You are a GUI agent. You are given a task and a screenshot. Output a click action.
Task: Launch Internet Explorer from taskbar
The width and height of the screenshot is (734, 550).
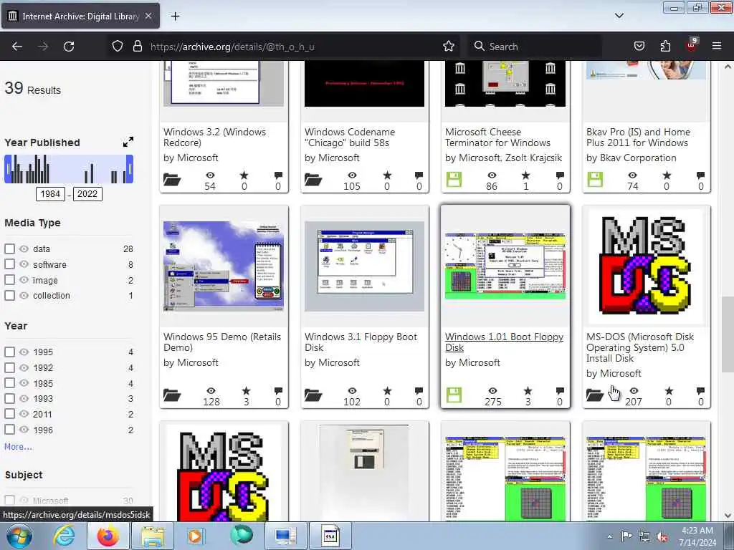coord(64,536)
